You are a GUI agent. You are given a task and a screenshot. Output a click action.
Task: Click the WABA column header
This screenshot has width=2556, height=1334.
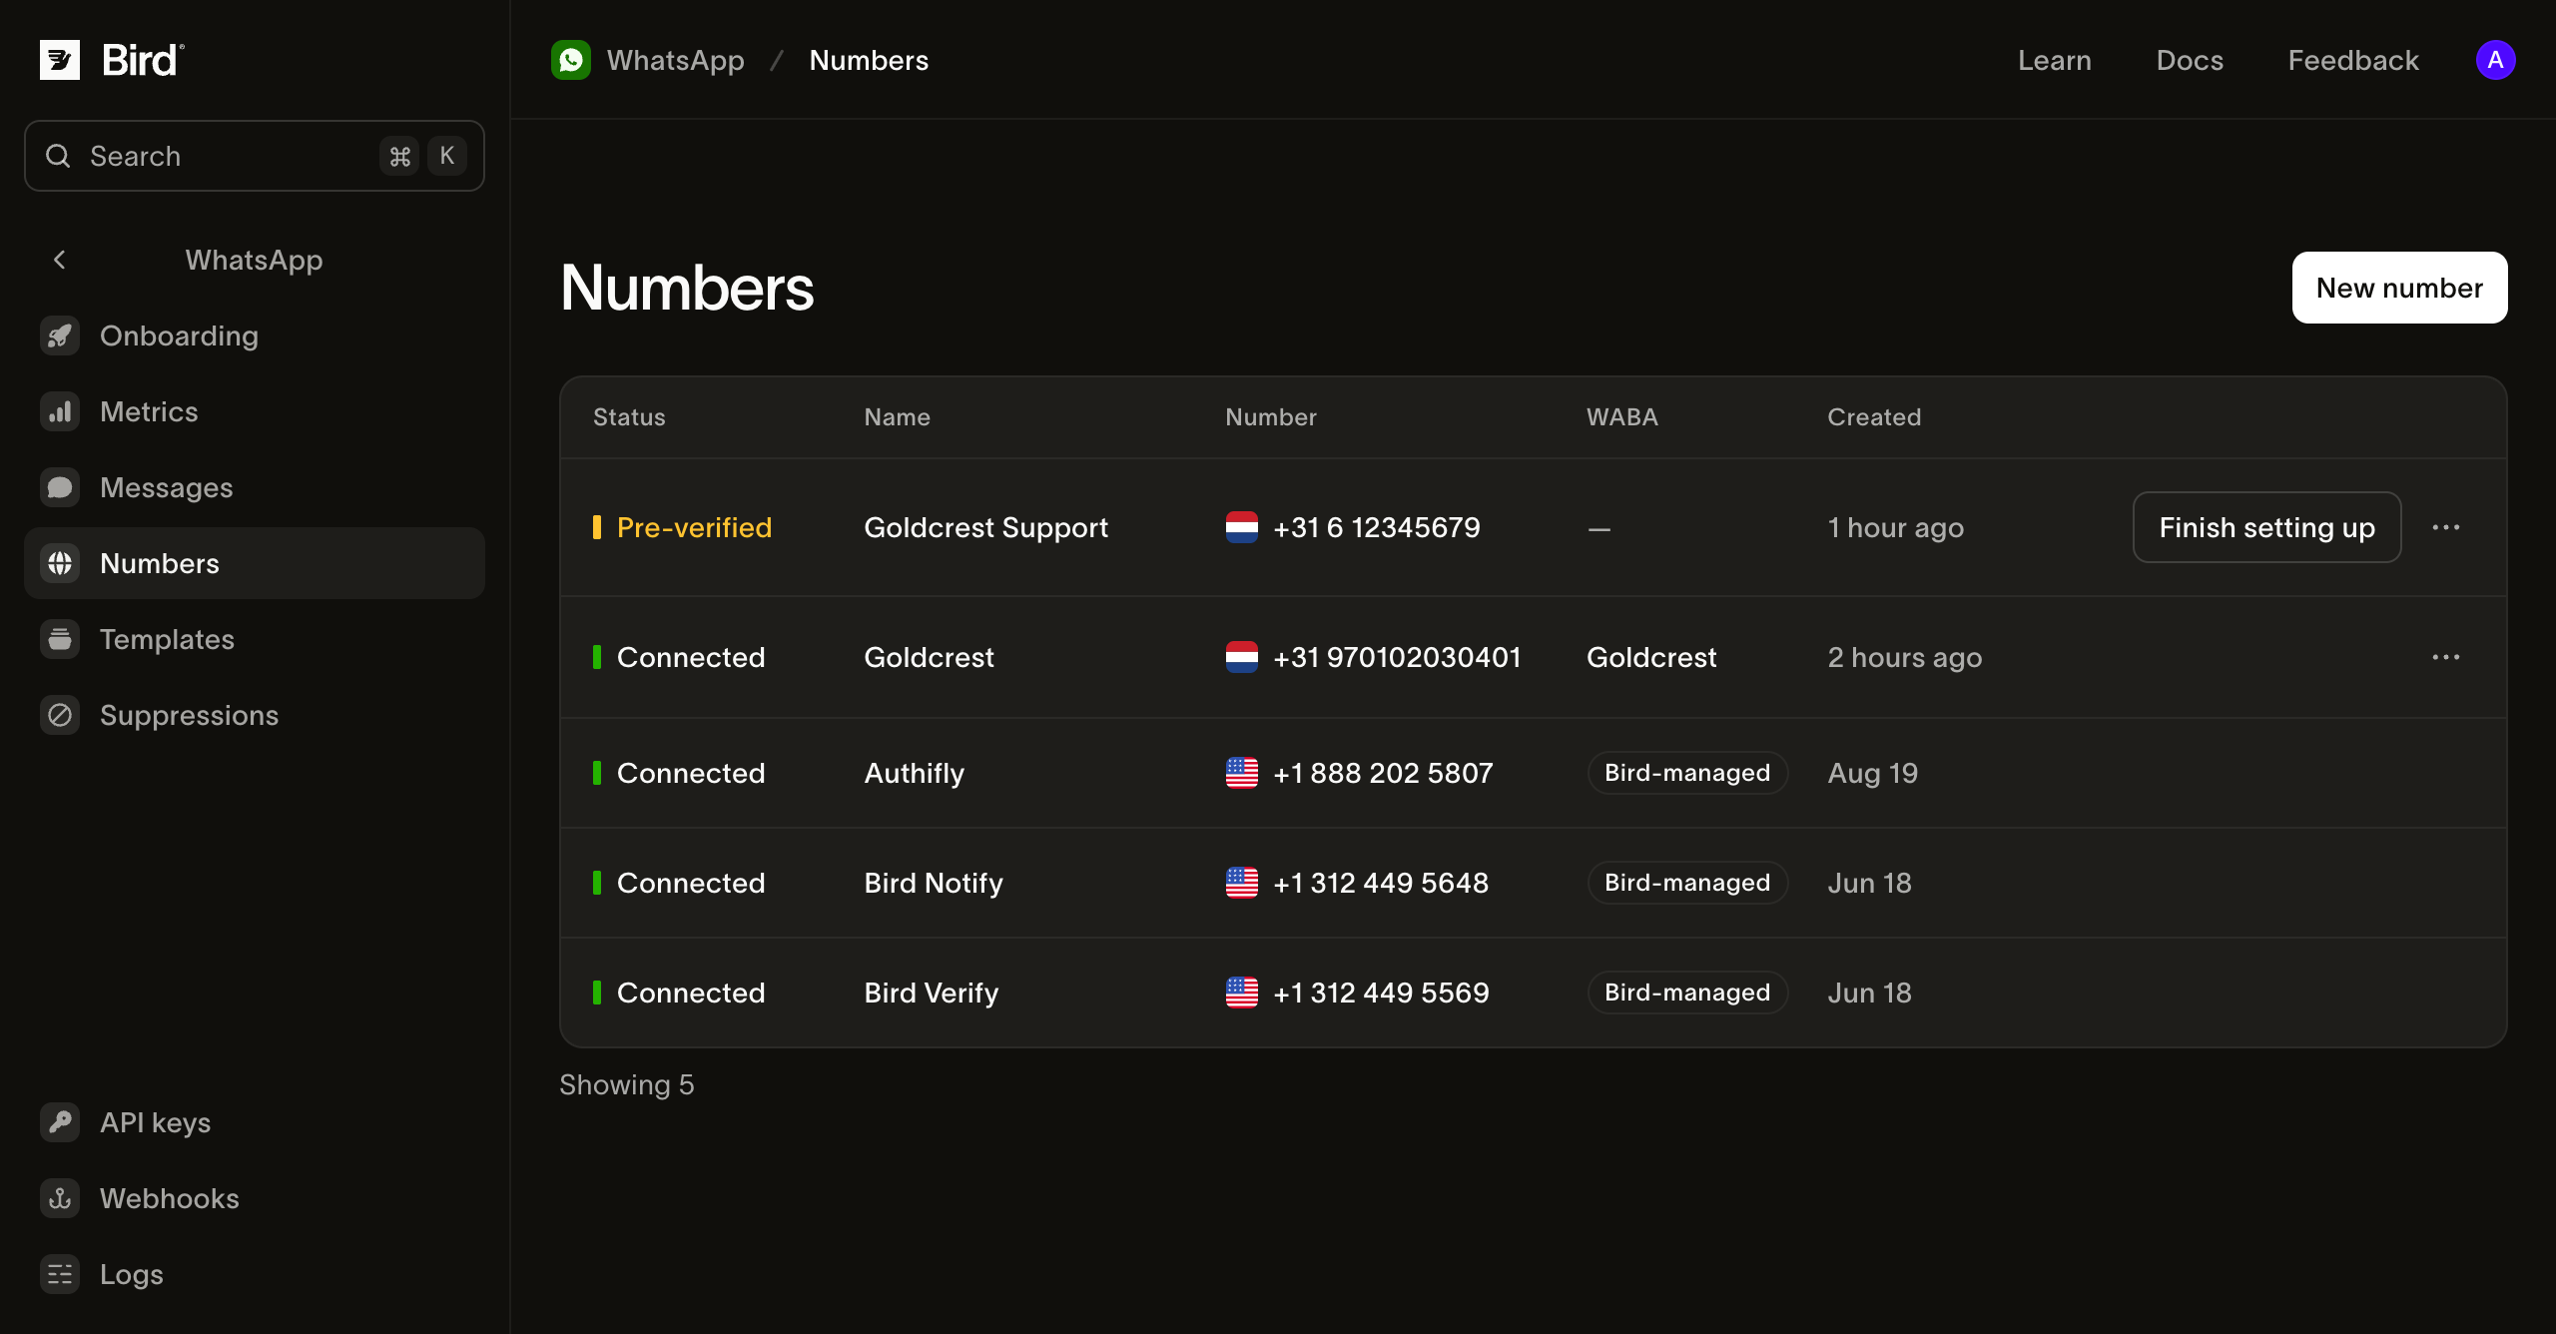(1622, 417)
